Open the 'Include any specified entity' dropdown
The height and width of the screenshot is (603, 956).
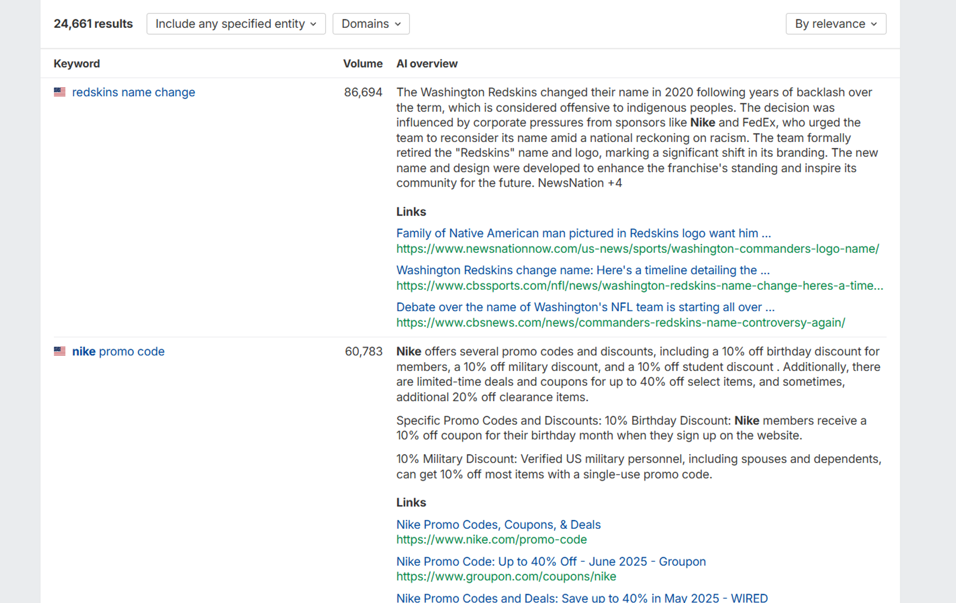[236, 24]
